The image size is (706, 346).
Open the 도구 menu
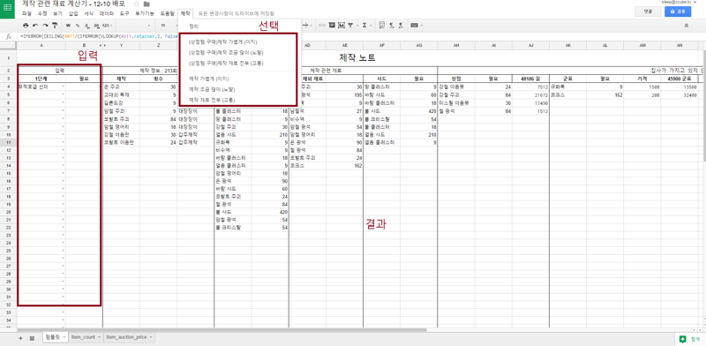[x=124, y=13]
